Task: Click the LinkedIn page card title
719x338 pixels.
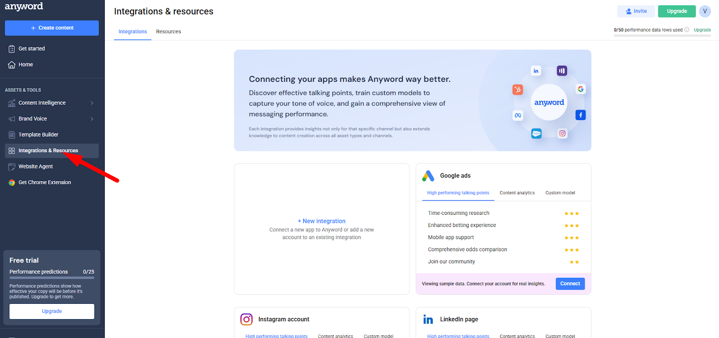Action: tap(459, 320)
